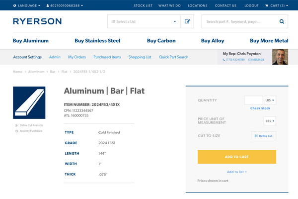
Task: Open Buy Aluminum category
Action: pyautogui.click(x=31, y=41)
